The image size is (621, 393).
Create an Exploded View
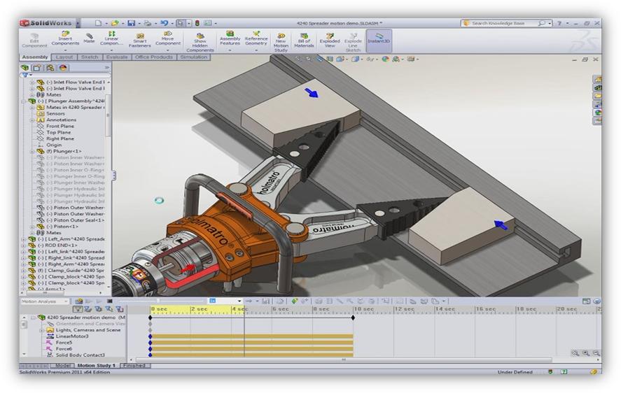click(330, 41)
